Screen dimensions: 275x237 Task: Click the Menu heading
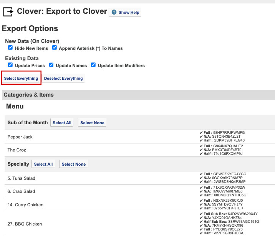pos(15,106)
